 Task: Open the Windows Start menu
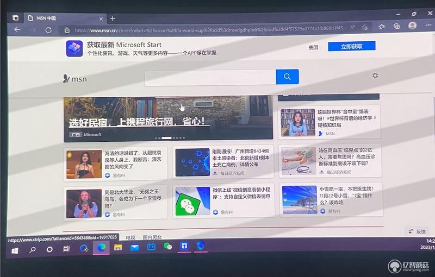click(15, 251)
